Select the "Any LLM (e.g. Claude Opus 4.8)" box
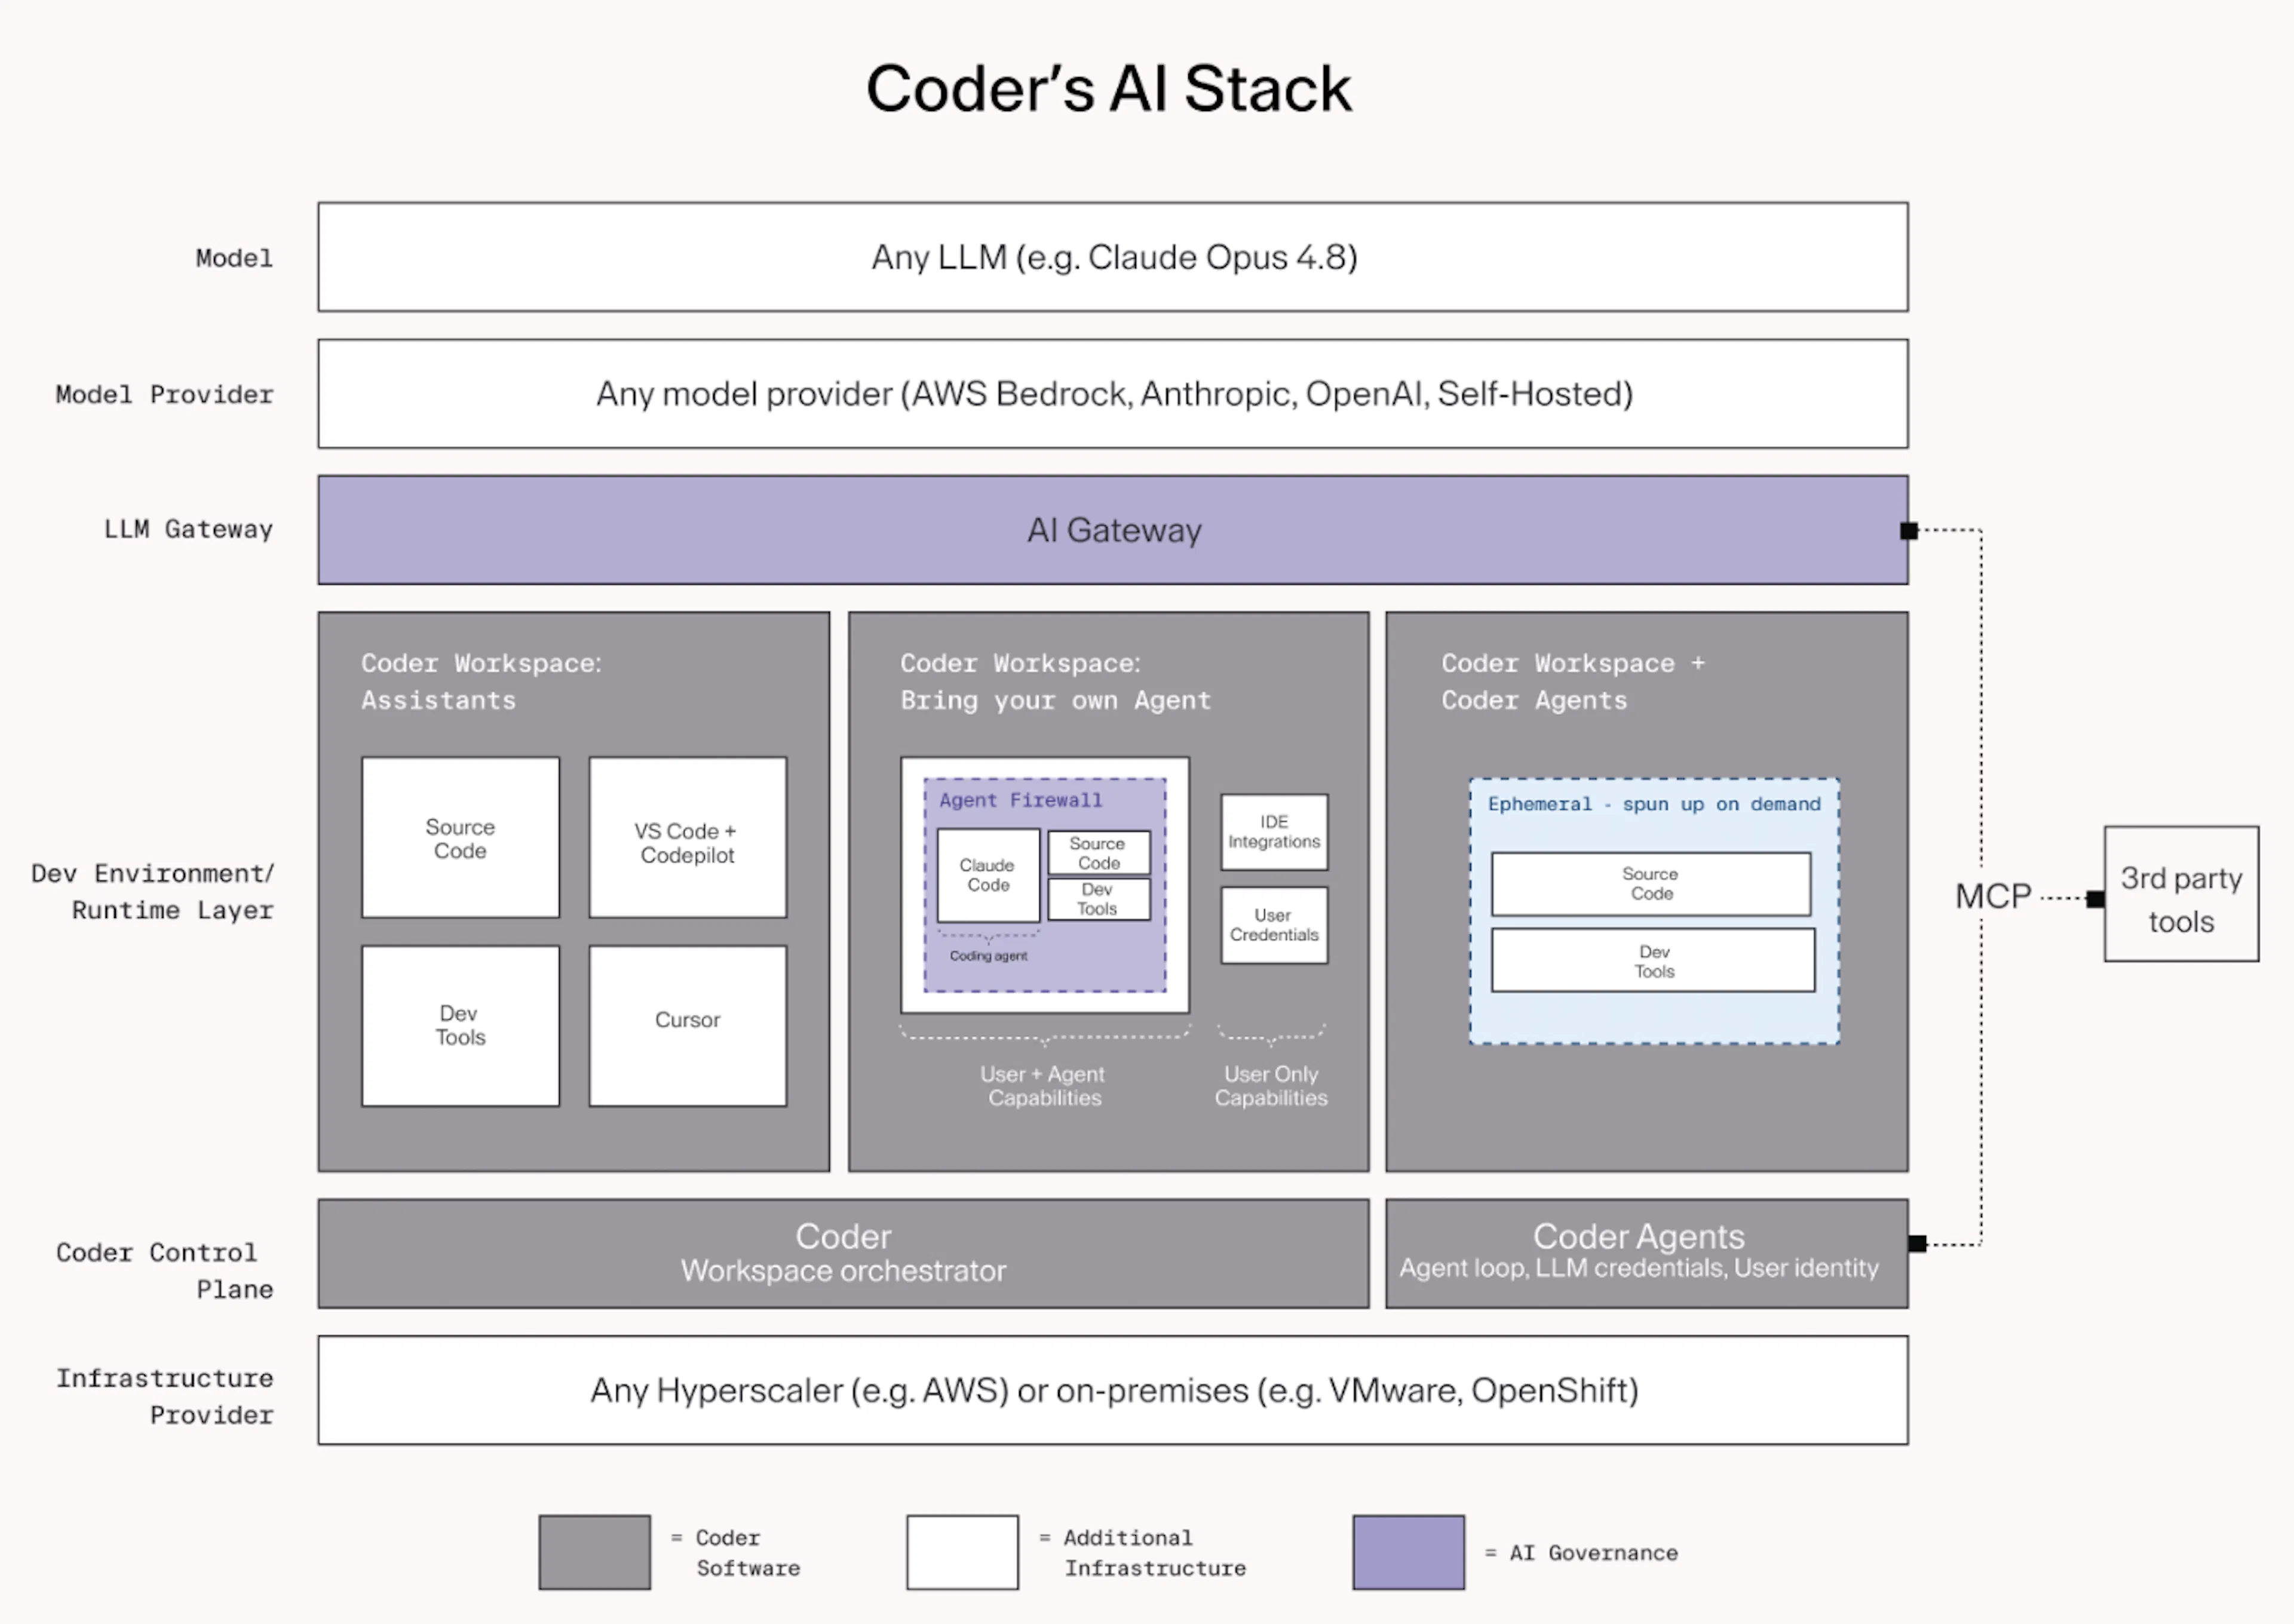 click(x=1113, y=257)
